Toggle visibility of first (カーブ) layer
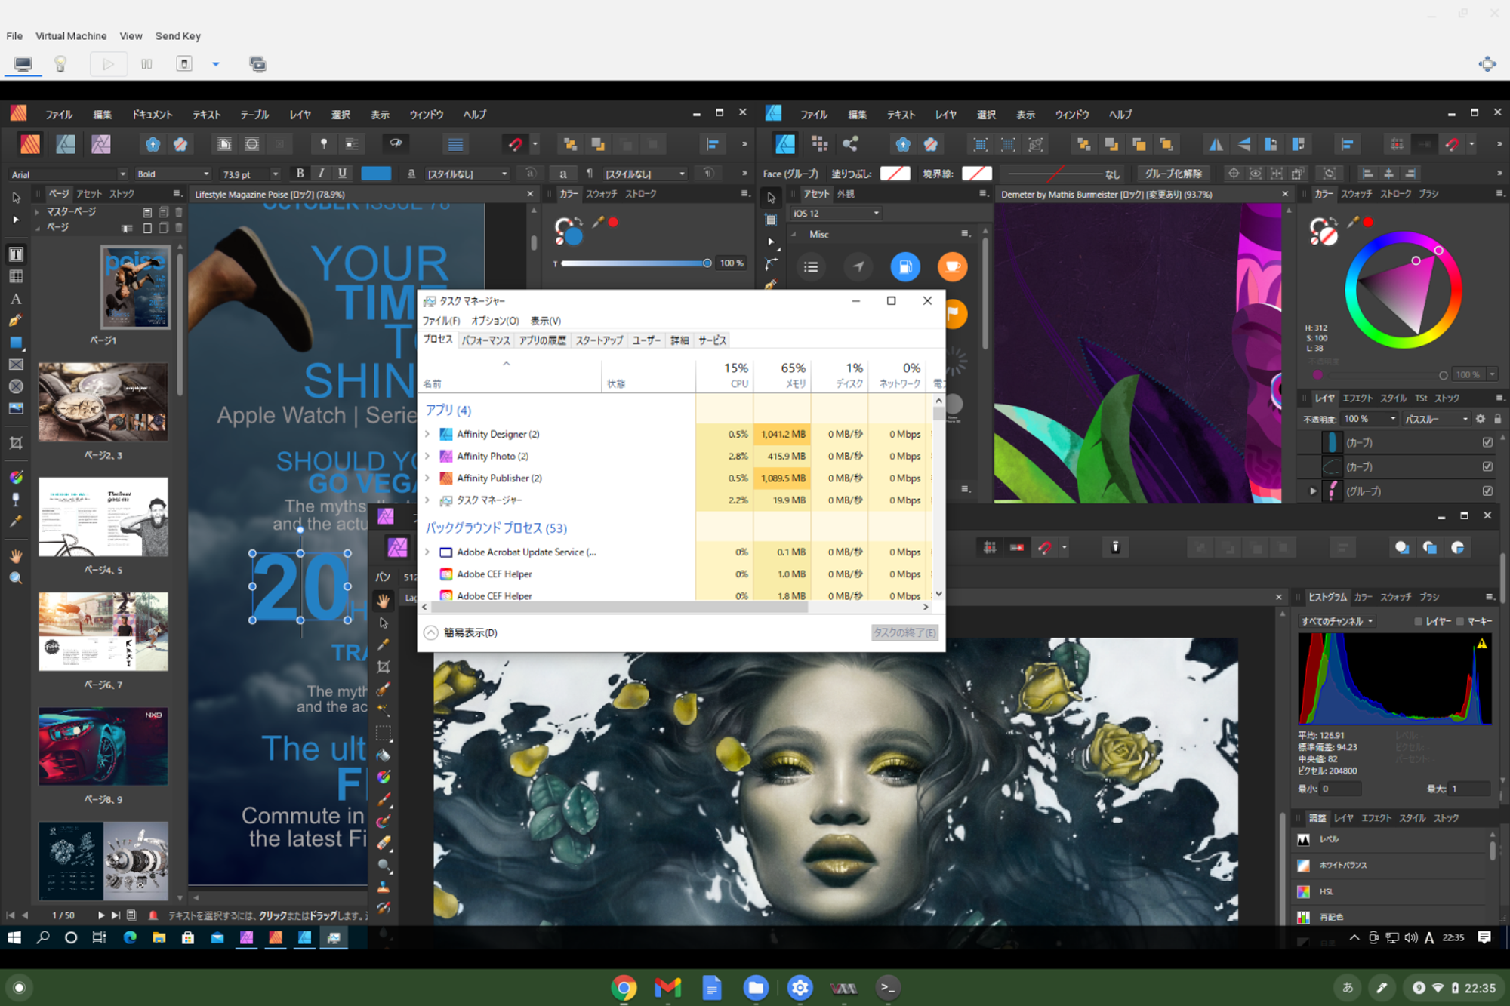 1487,442
